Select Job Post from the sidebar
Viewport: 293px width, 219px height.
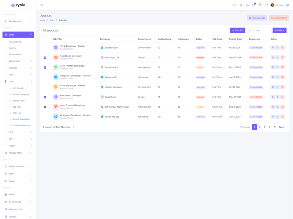(17, 107)
